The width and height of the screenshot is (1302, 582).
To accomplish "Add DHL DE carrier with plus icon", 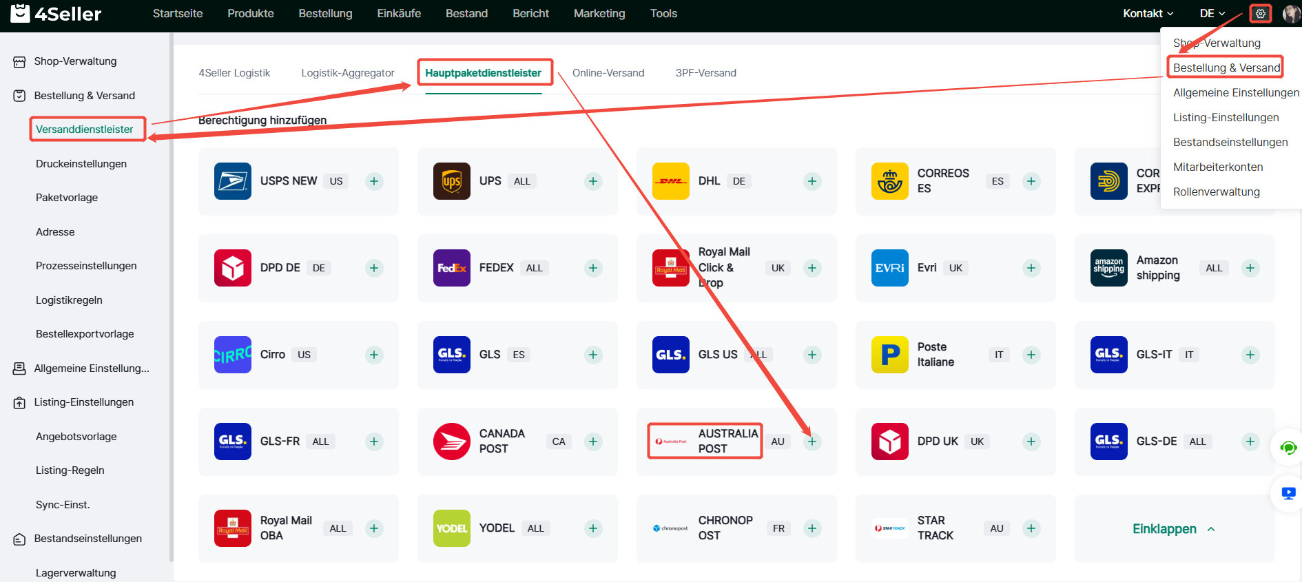I will pyautogui.click(x=812, y=181).
